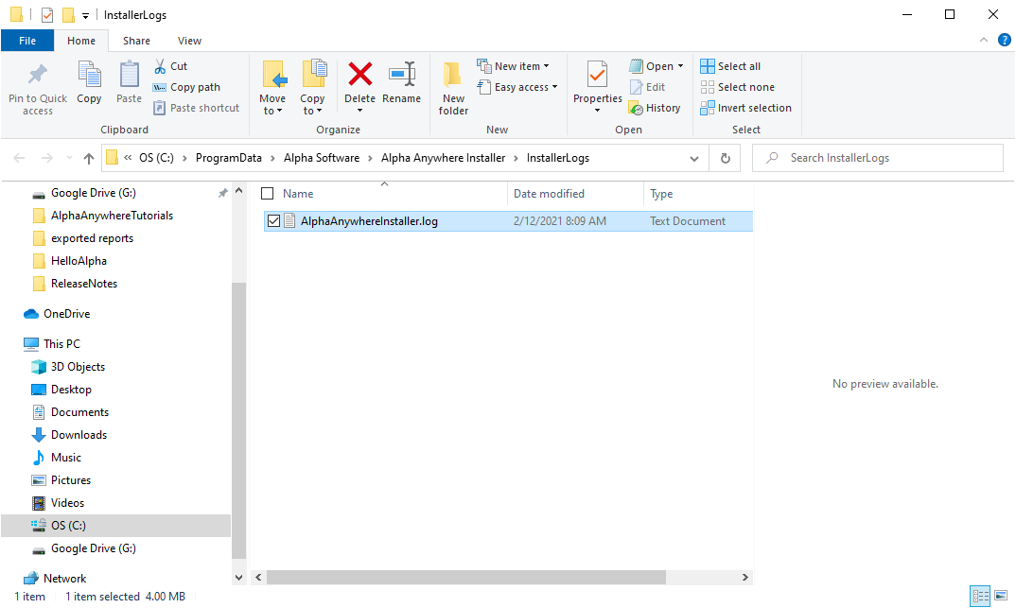Open the Help question mark icon

pyautogui.click(x=1005, y=40)
